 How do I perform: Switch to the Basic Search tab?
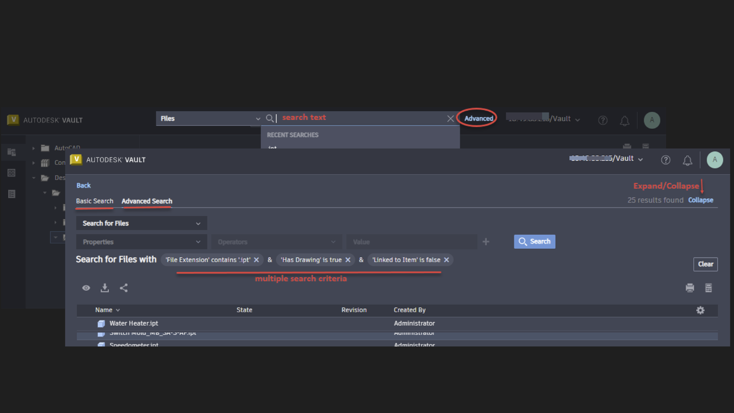point(94,201)
